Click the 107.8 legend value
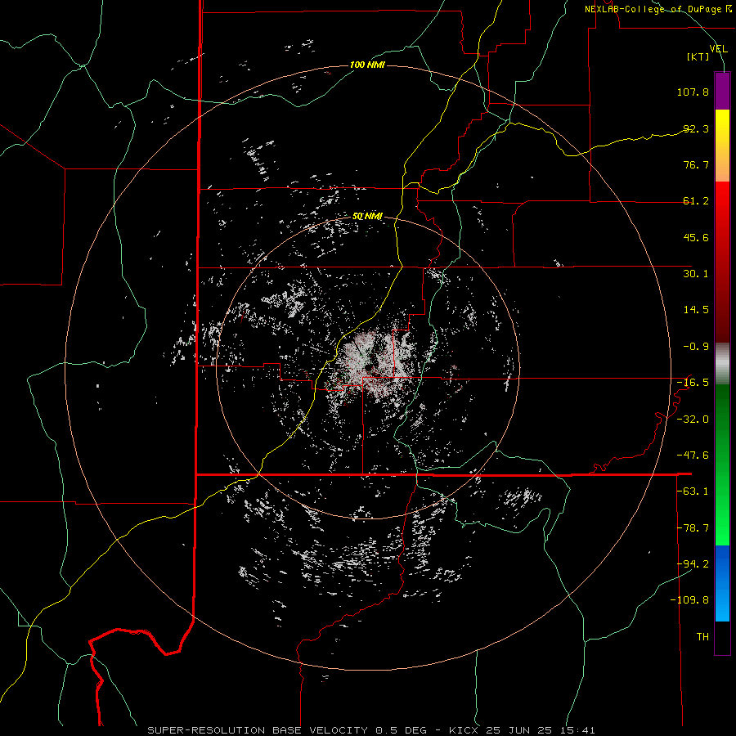This screenshot has height=736, width=736. coord(693,92)
